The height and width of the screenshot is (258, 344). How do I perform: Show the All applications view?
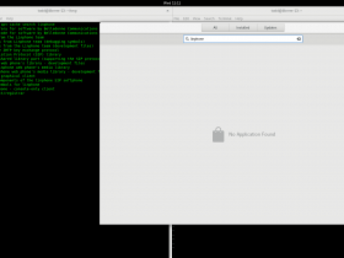215,28
